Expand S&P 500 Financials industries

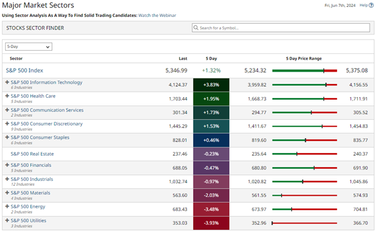8,165
